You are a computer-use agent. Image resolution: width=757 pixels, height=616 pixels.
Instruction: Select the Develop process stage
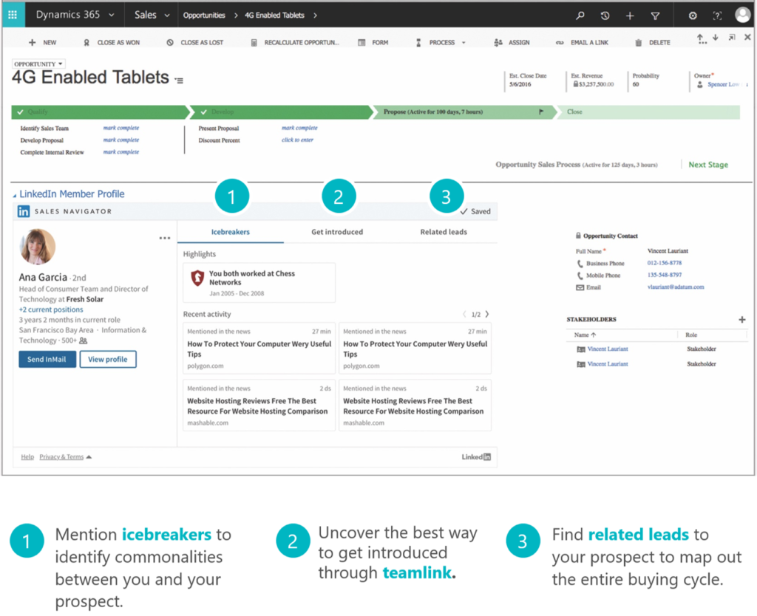282,112
